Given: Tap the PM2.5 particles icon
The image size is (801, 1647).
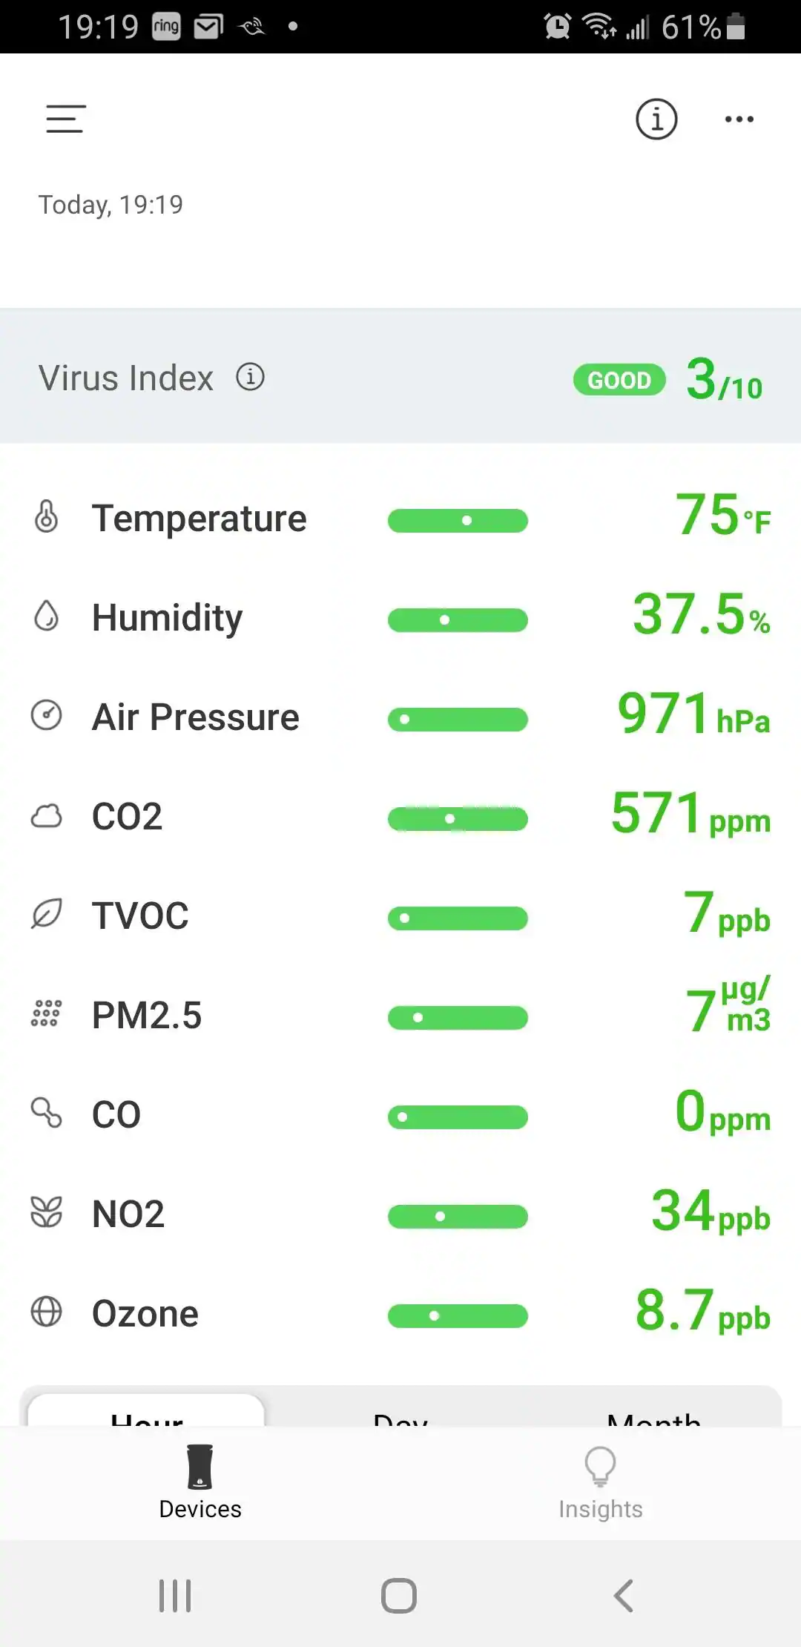Looking at the screenshot, I should [x=46, y=1013].
